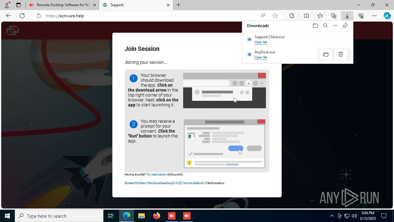Open Microsoft Edge from the taskbar
The height and width of the screenshot is (222, 394).
(127, 216)
